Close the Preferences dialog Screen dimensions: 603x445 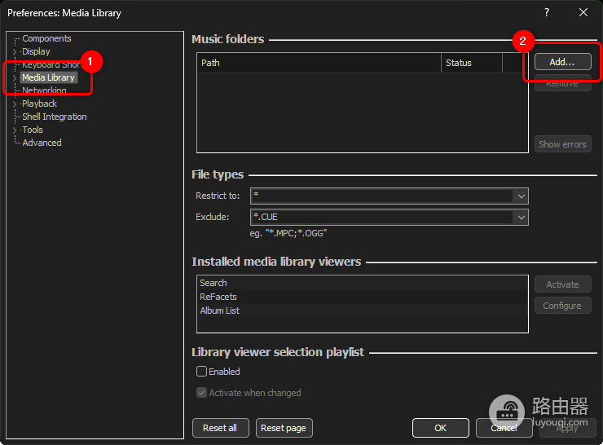tap(583, 12)
